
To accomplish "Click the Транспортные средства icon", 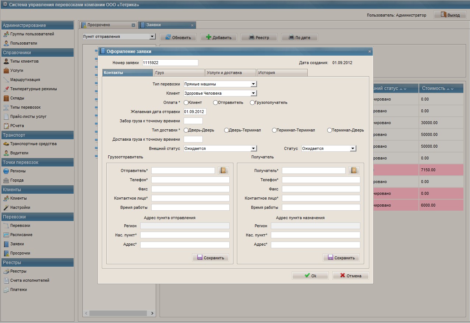I will (6, 144).
